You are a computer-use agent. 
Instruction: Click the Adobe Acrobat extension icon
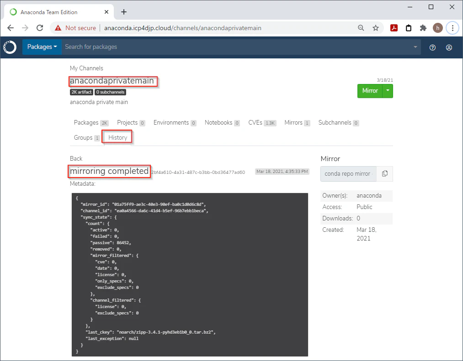coord(394,28)
